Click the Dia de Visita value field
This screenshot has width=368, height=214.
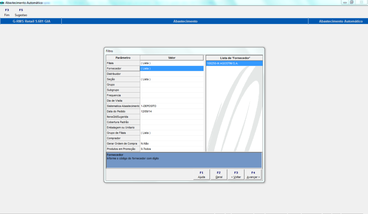pyautogui.click(x=172, y=100)
